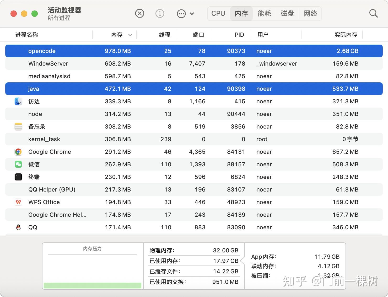Click the 联动内存 4.12 GB entry
The width and height of the screenshot is (388, 297).
tap(295, 266)
